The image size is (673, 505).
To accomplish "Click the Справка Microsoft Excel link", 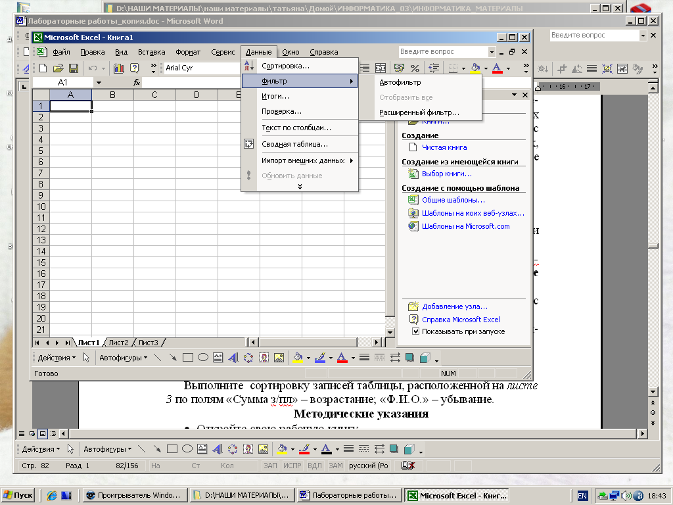I will coord(461,320).
